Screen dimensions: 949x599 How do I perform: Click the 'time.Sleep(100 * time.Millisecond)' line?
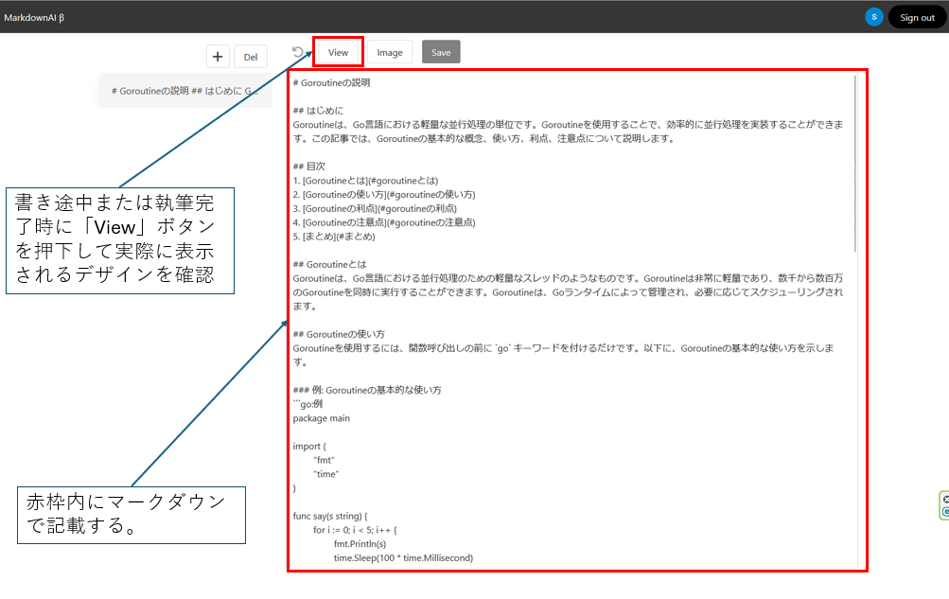[x=403, y=558]
